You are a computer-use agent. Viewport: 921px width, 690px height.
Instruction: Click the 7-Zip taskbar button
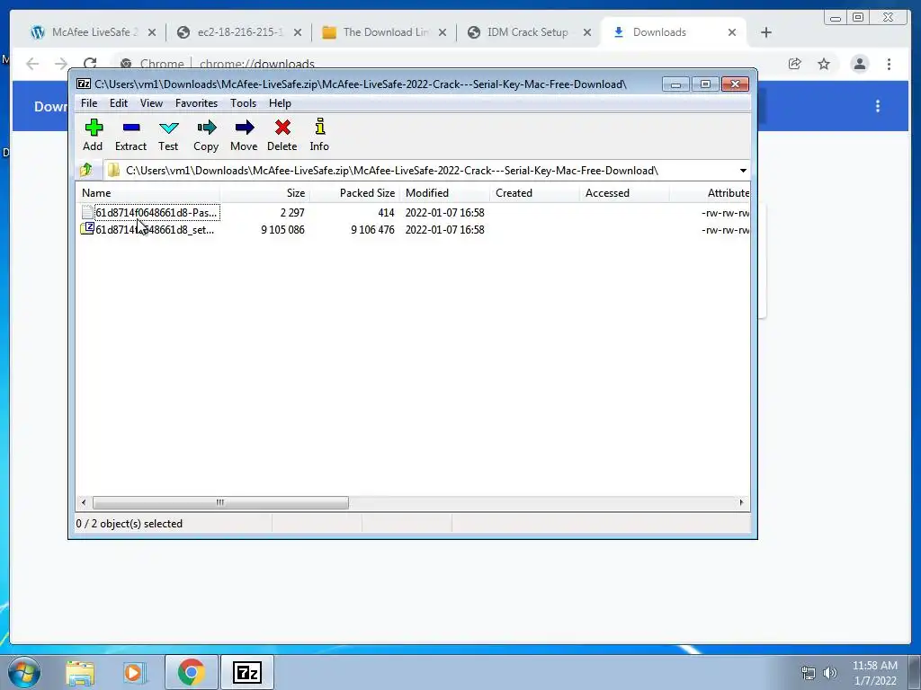click(x=247, y=672)
